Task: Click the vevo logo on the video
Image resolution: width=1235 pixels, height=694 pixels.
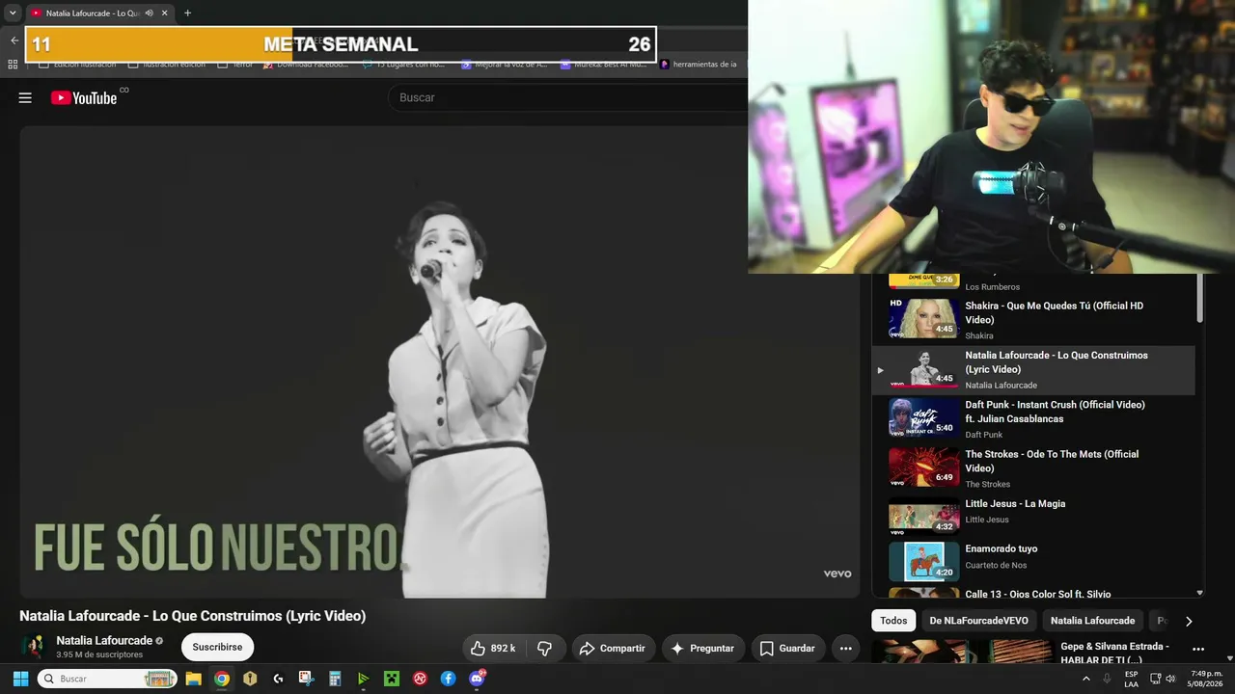Action: point(837,574)
